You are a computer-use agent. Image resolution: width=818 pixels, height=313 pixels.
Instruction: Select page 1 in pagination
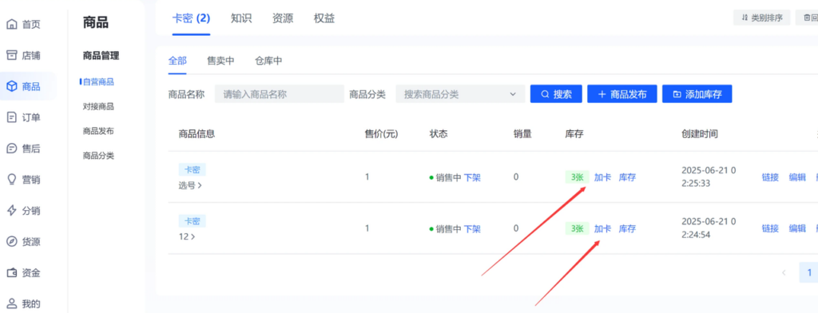click(x=809, y=272)
